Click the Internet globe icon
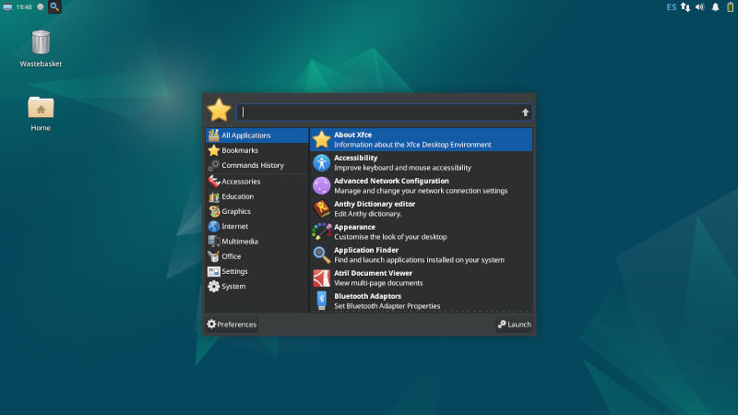The height and width of the screenshot is (415, 738). (214, 226)
